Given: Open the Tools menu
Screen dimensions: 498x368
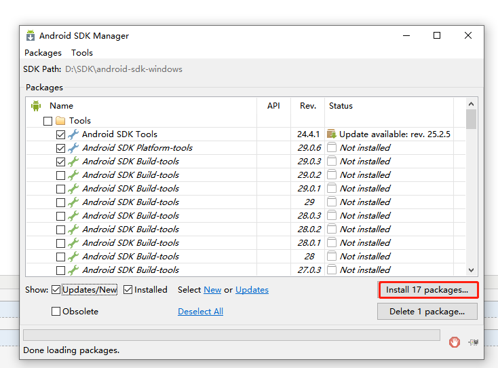Looking at the screenshot, I should (82, 53).
